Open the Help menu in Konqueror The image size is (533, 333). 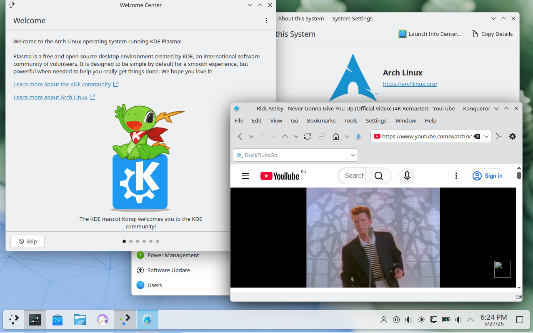[x=430, y=120]
